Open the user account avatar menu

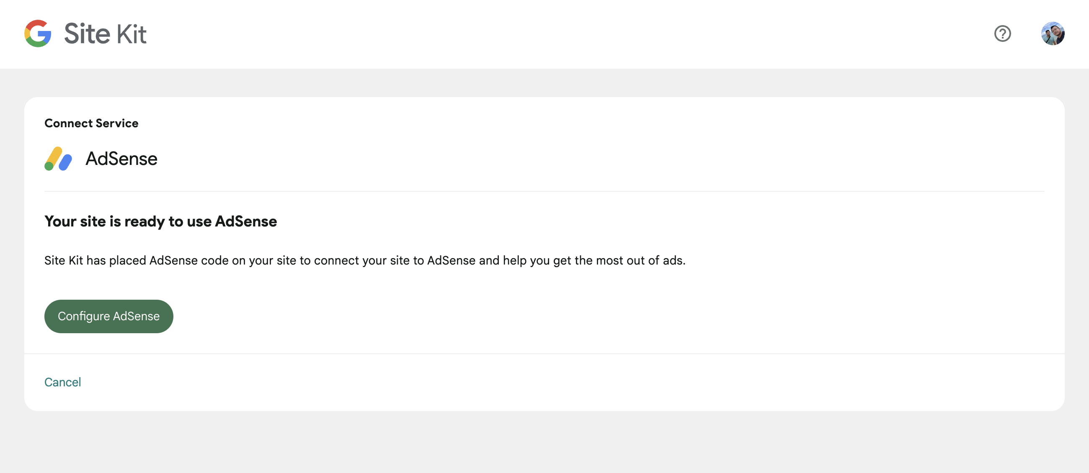(1052, 33)
